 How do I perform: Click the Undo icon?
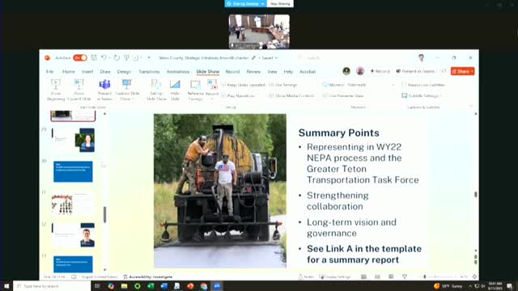pos(104,57)
